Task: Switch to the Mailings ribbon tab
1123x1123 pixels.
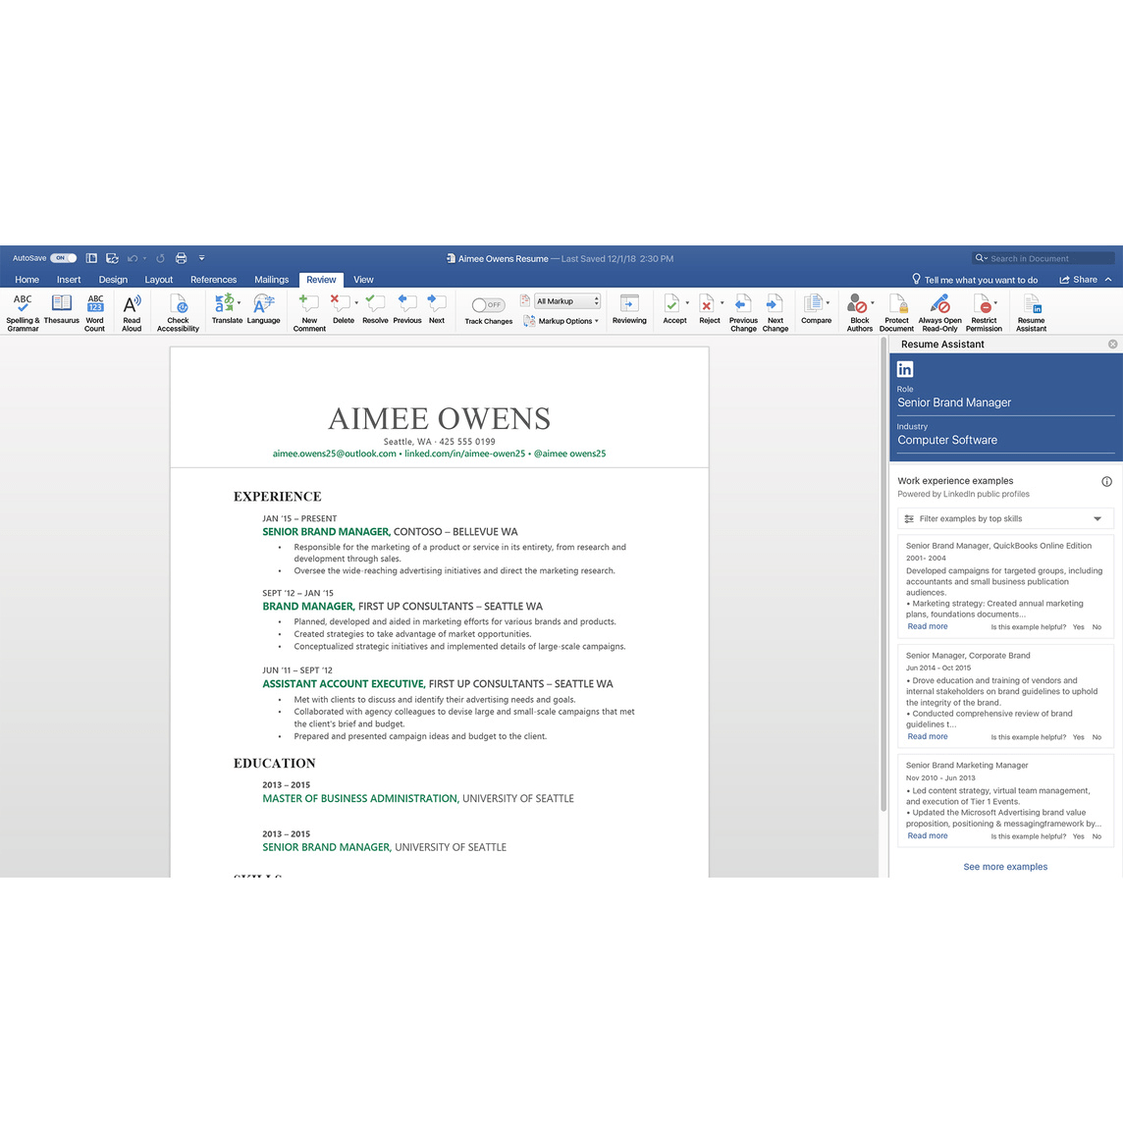Action: click(271, 279)
